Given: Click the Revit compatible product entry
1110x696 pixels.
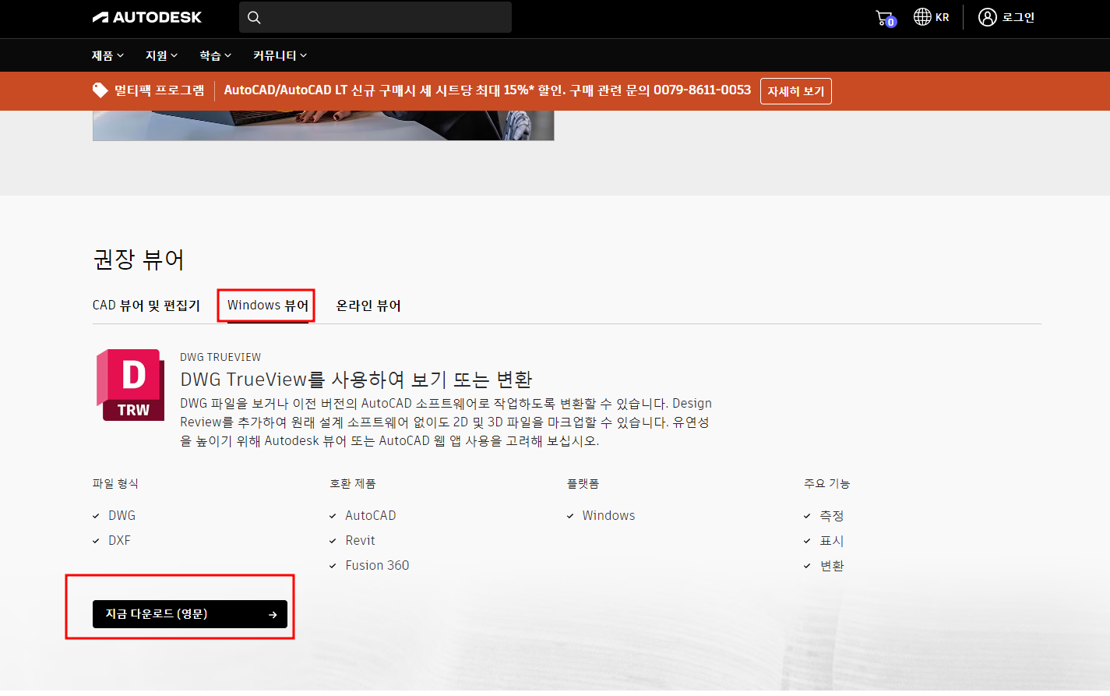Looking at the screenshot, I should [x=360, y=540].
